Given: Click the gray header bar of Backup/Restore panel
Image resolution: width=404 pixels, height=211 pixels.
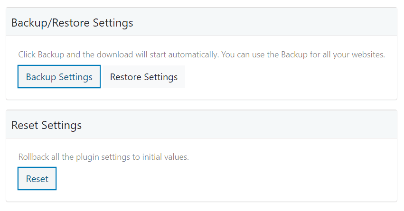Looking at the screenshot, I should (x=261, y=22).
